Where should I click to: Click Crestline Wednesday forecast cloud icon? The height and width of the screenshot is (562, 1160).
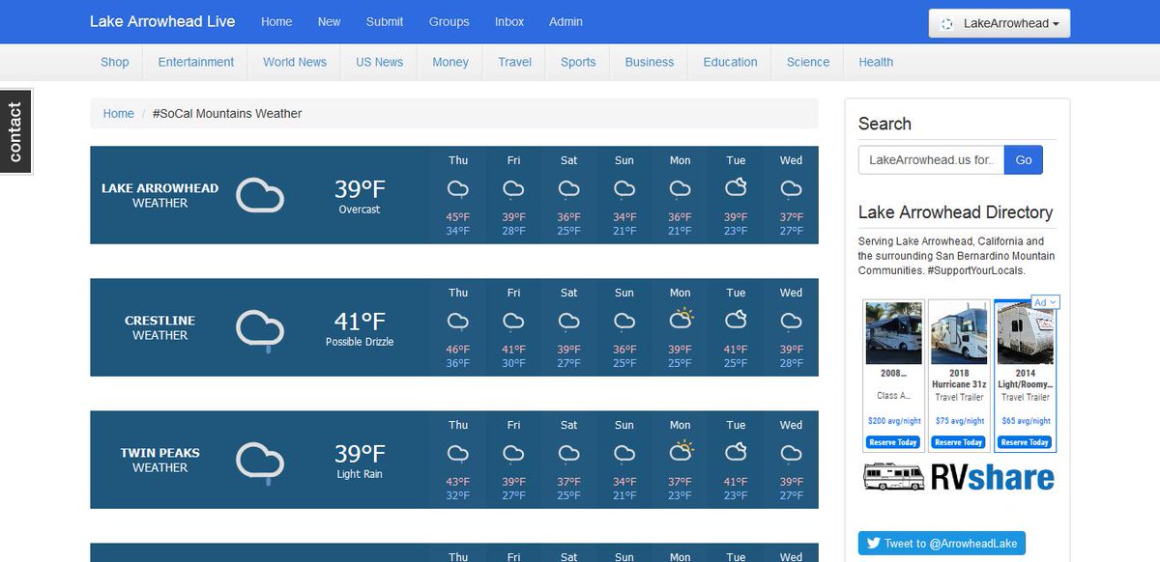pyautogui.click(x=791, y=321)
